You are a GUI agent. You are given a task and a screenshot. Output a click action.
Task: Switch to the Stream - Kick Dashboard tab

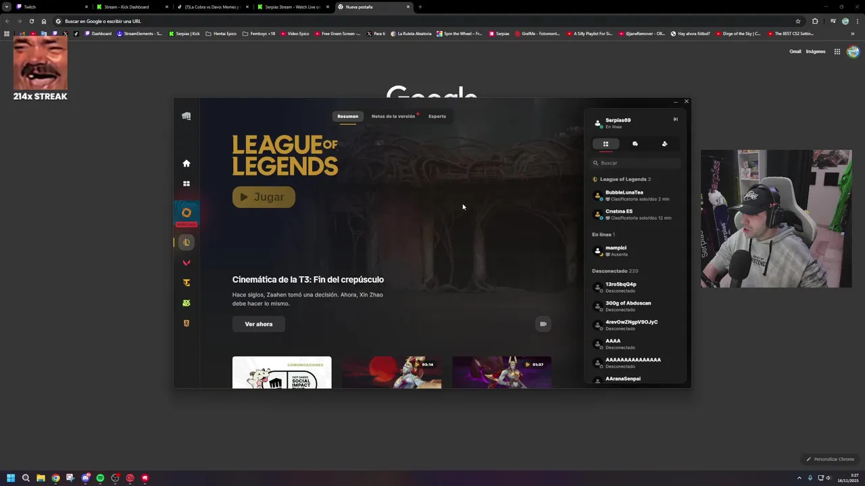coord(131,7)
